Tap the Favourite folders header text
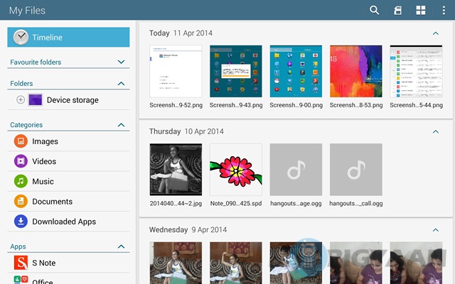 [36, 62]
